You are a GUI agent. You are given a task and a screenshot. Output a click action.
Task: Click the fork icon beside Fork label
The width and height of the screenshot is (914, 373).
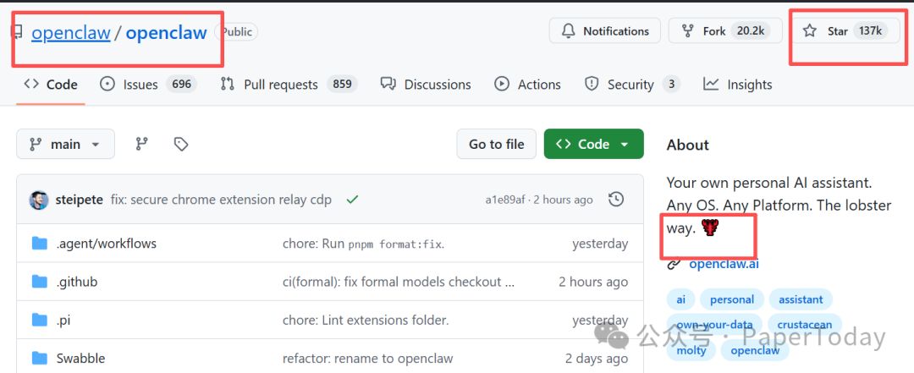coord(688,31)
